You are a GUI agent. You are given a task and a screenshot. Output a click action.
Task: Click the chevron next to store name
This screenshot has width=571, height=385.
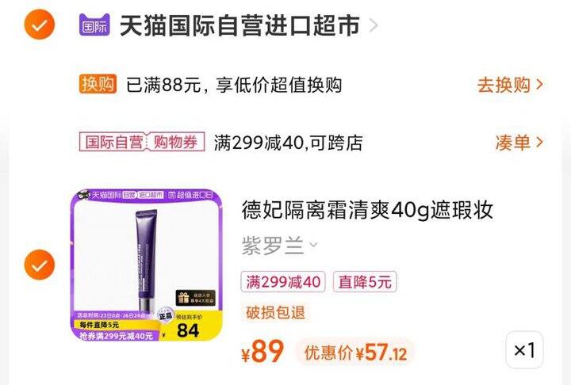pos(374,25)
